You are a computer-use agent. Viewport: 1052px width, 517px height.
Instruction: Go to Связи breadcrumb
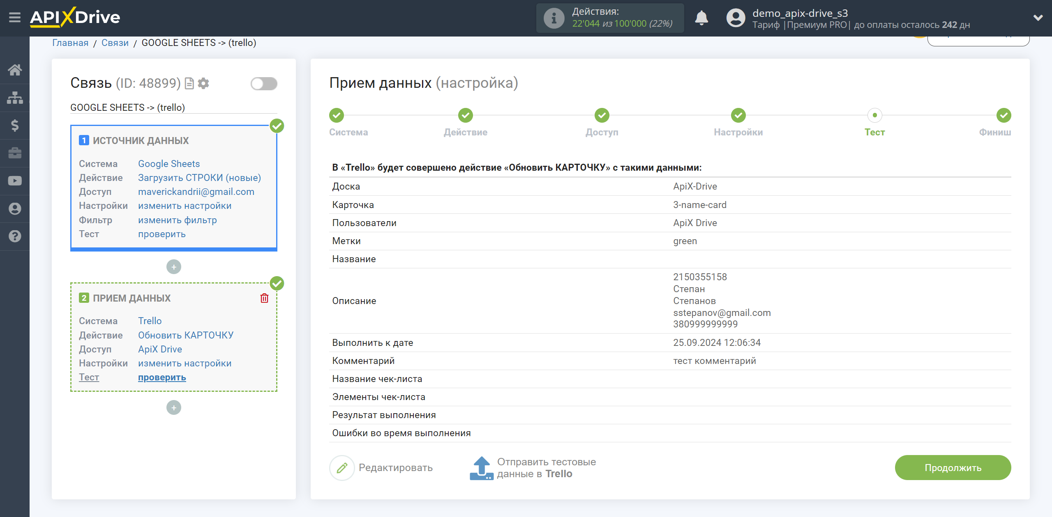click(115, 43)
